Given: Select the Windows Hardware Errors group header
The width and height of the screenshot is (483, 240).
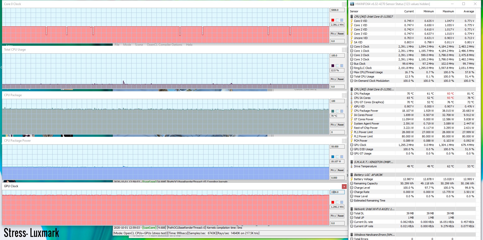Looking at the screenshot, I should click(374, 235).
